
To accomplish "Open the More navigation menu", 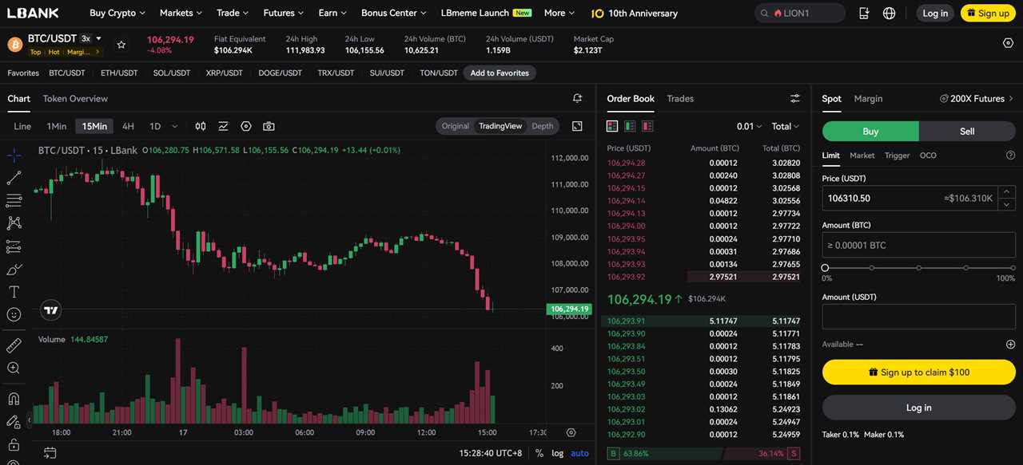I will click(x=558, y=13).
